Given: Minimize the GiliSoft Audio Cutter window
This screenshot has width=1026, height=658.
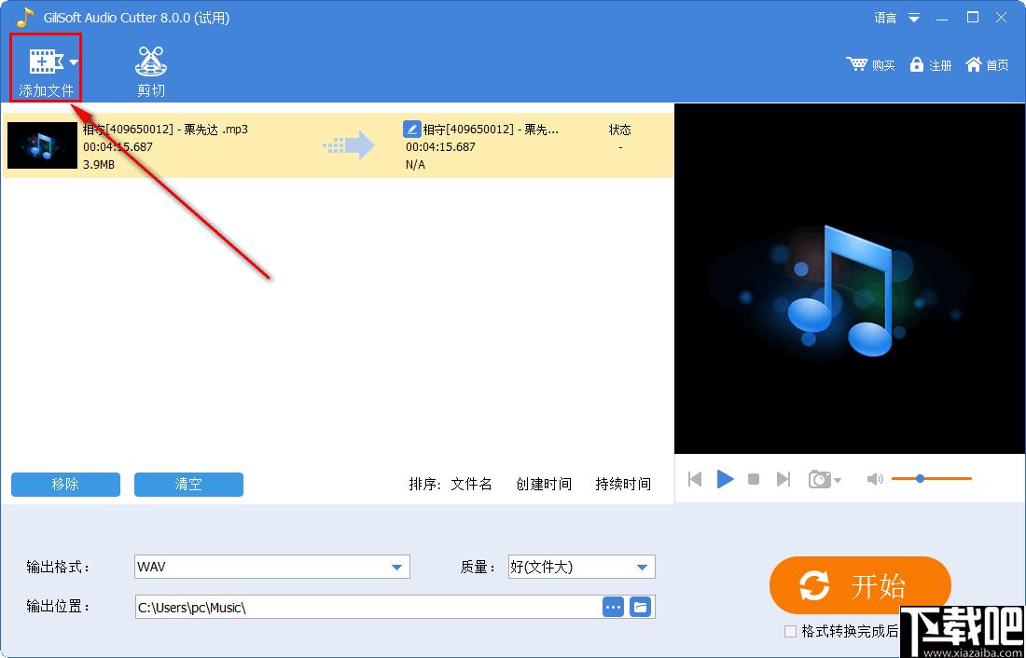Looking at the screenshot, I should pyautogui.click(x=942, y=19).
